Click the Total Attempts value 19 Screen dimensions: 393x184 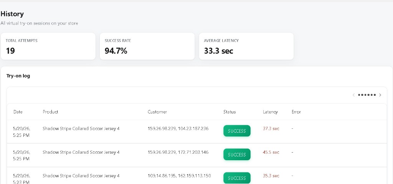[x=10, y=51]
